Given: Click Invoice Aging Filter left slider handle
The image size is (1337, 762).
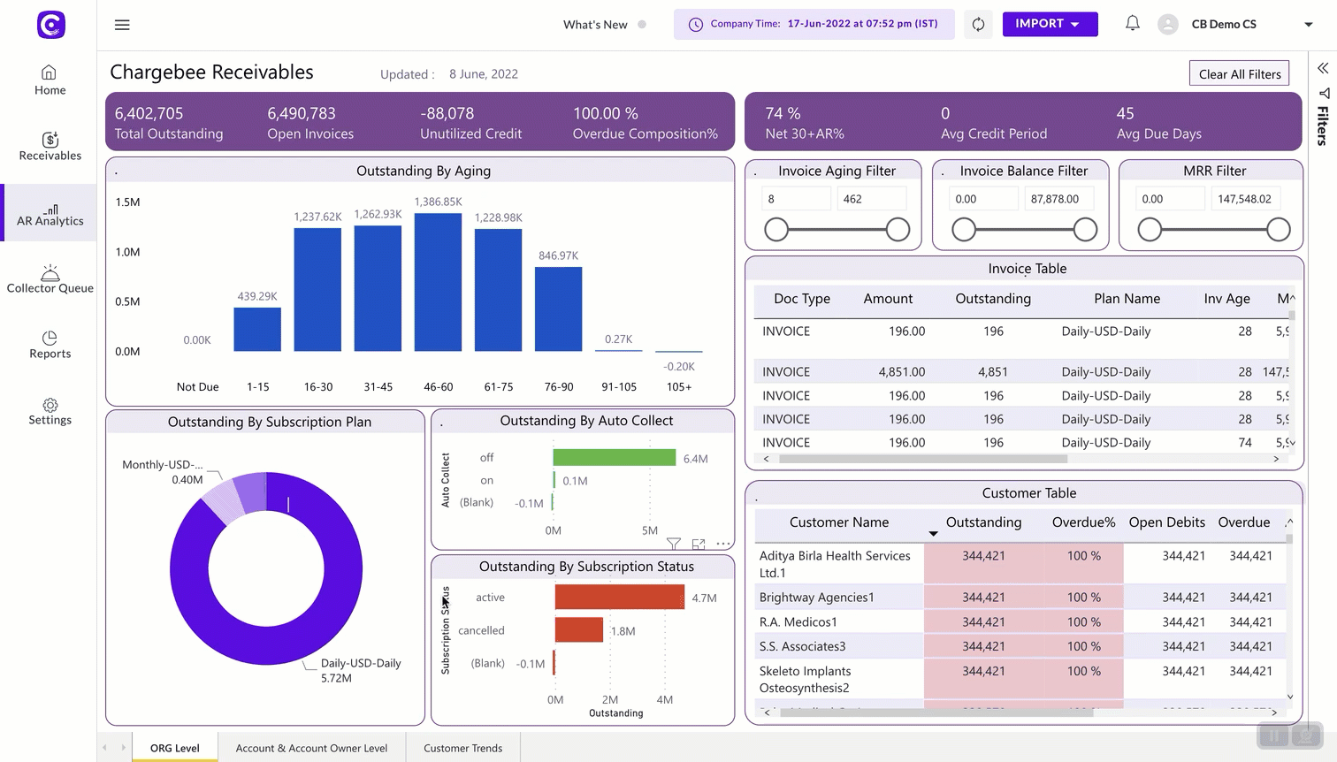Looking at the screenshot, I should [776, 230].
